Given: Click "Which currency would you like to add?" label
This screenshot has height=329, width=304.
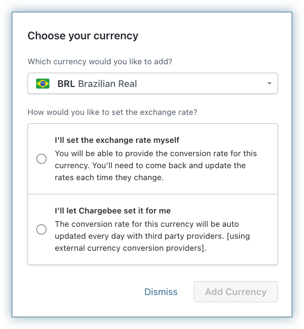Looking at the screenshot, I should (x=100, y=62).
